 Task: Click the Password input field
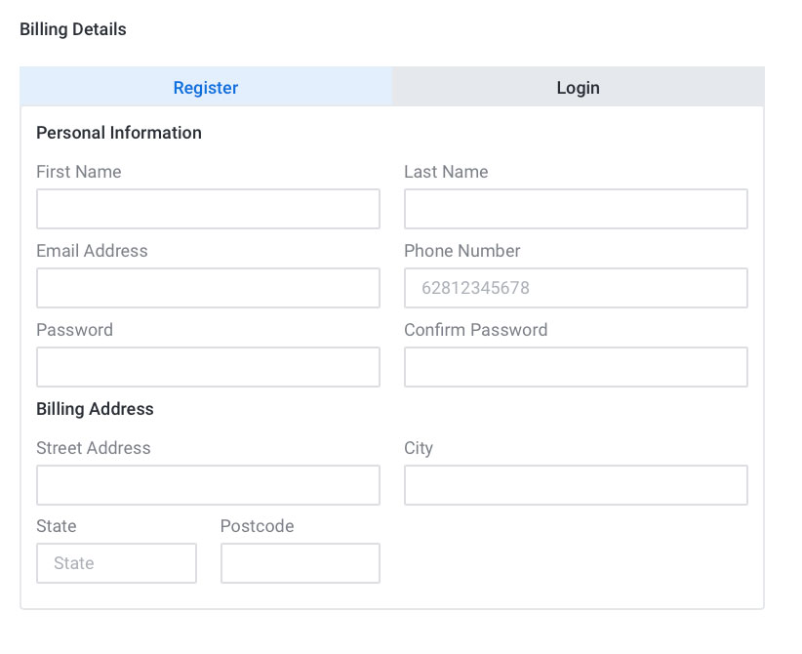coord(208,366)
